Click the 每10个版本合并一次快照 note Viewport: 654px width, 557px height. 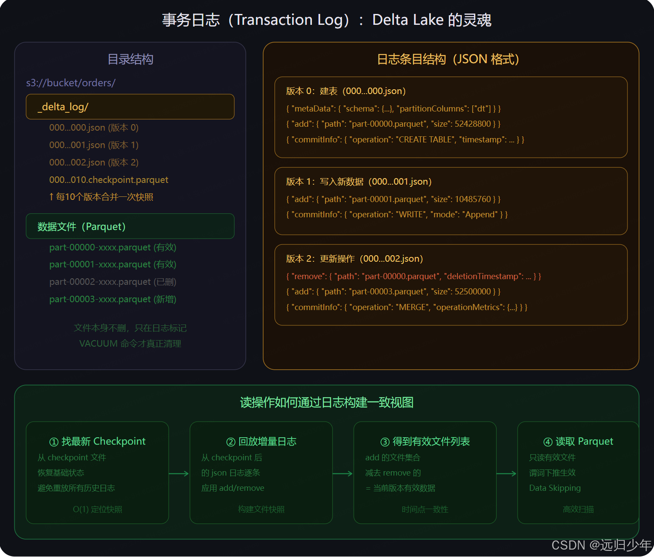(x=101, y=197)
